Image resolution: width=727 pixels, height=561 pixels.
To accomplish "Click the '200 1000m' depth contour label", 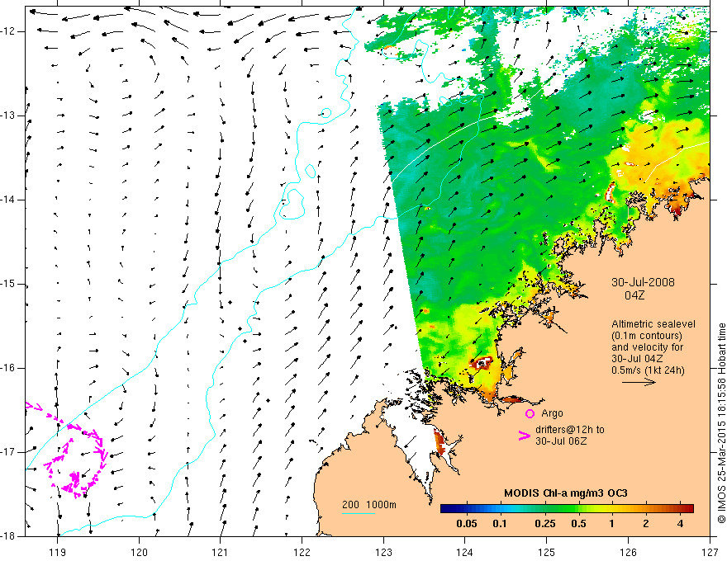I will [369, 505].
